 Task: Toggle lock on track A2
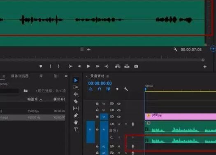tap(97, 146)
